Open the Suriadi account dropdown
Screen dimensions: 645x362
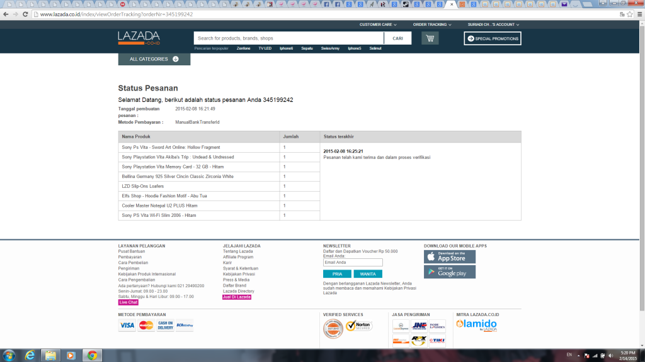[493, 25]
